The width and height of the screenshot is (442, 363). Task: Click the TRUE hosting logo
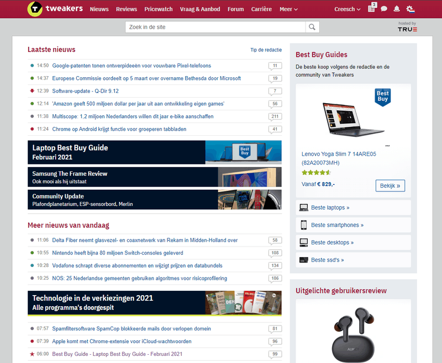[x=407, y=29]
